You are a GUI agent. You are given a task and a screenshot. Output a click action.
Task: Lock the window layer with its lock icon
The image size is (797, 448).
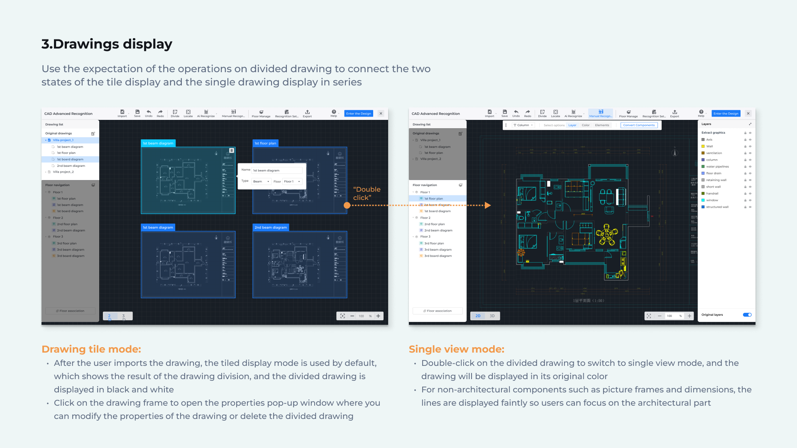pos(745,200)
